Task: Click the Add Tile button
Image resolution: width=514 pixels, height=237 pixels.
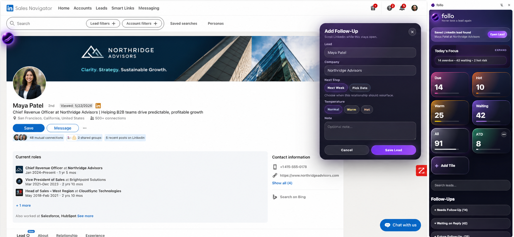Action: pyautogui.click(x=450, y=166)
